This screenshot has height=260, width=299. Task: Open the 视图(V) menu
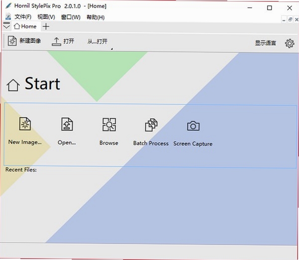[x=46, y=17]
